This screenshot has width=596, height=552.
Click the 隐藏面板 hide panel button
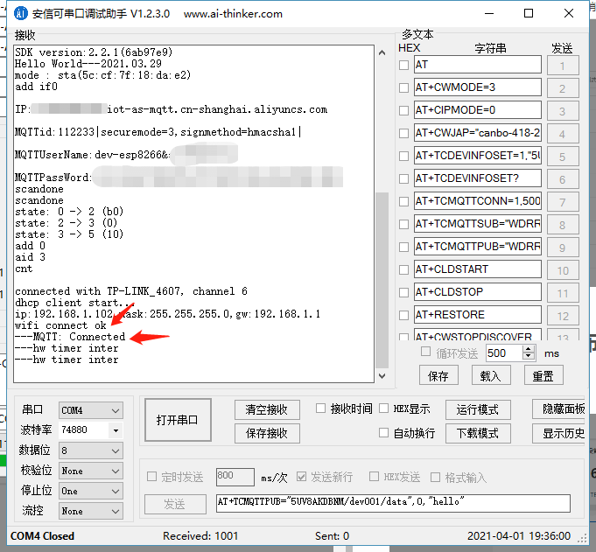[x=558, y=409]
